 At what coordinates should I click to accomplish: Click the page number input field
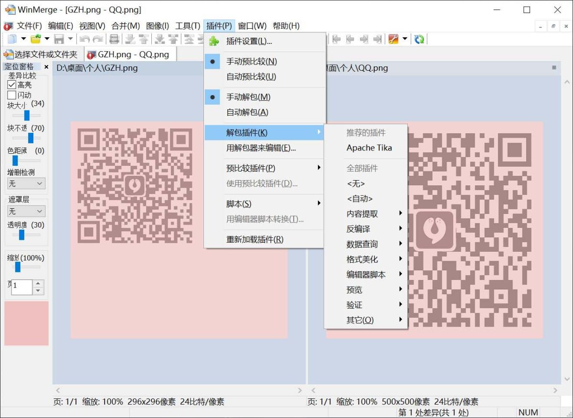(x=22, y=287)
